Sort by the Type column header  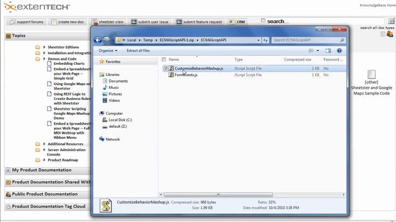[238, 59]
